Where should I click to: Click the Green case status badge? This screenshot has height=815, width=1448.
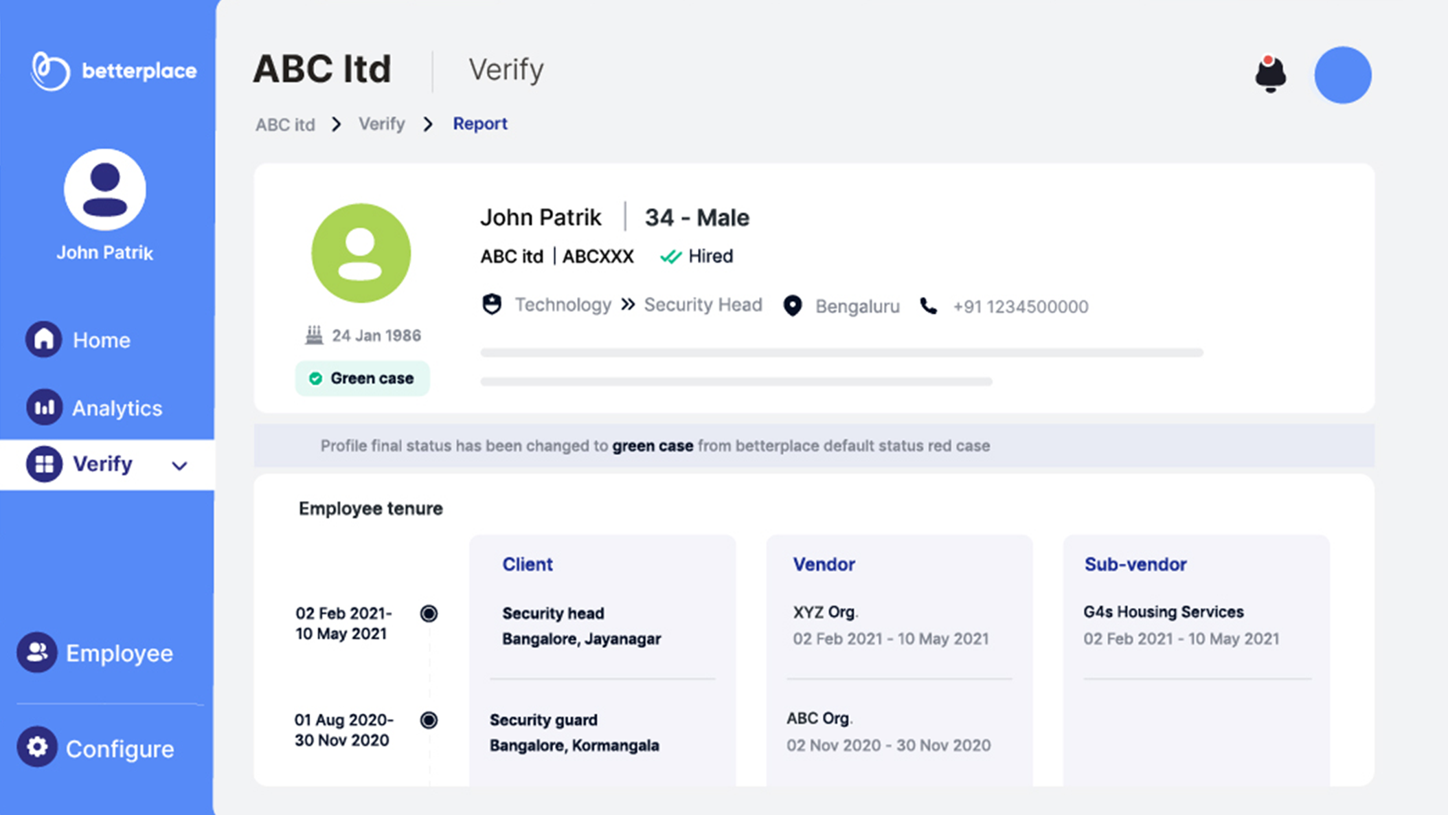point(362,379)
